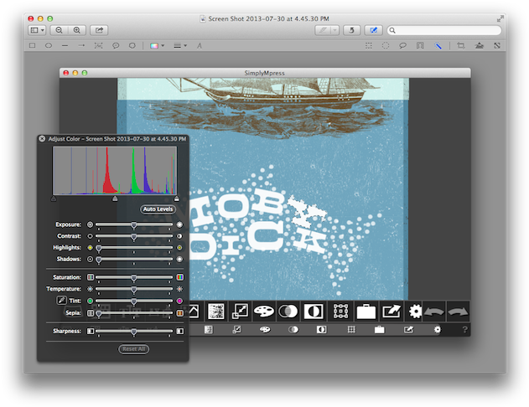Screen dimensions: 529x407
Task: Click the Sepia slider handle
Action: click(99, 314)
